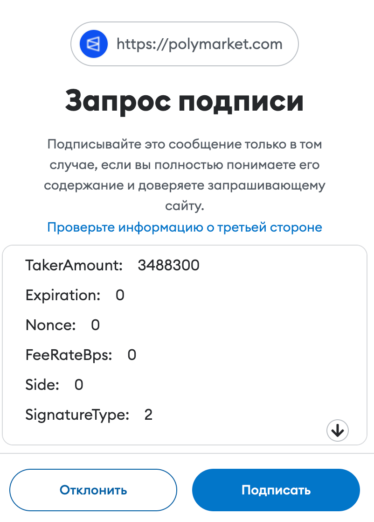Click the Side value 0

point(79,385)
